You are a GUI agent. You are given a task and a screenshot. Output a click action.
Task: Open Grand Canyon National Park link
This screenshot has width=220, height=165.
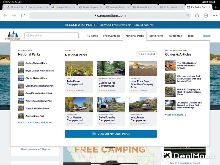click(40, 86)
